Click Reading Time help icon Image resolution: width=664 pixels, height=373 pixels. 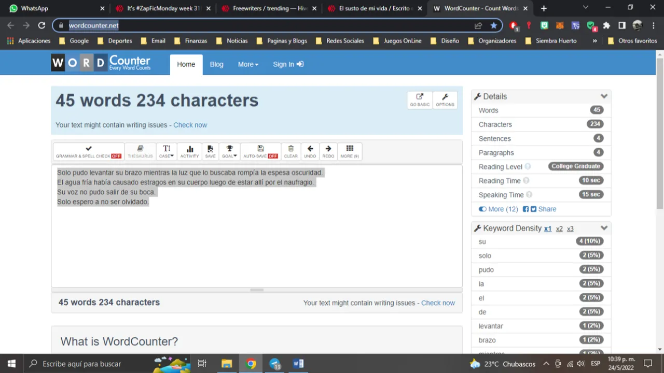point(526,181)
